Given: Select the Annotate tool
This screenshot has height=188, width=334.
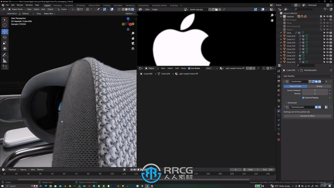Looking at the screenshot, I should (5, 55).
